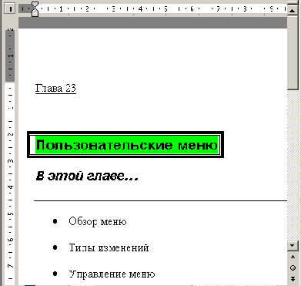Click the italic subtitle "В этой главе..."

click(87, 177)
